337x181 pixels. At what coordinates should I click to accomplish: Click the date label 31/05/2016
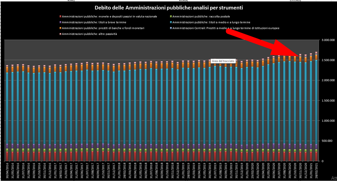[13, 171]
